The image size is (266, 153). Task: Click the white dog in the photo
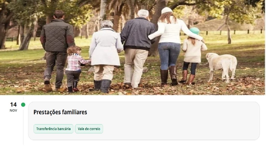[x=221, y=67]
